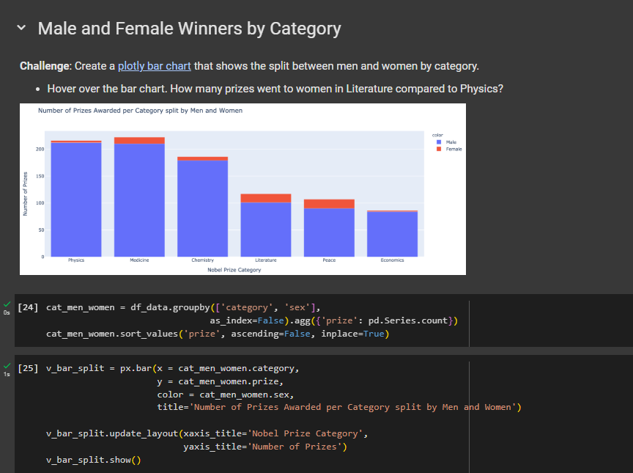Select the cell [25] run indicator

[x=28, y=368]
